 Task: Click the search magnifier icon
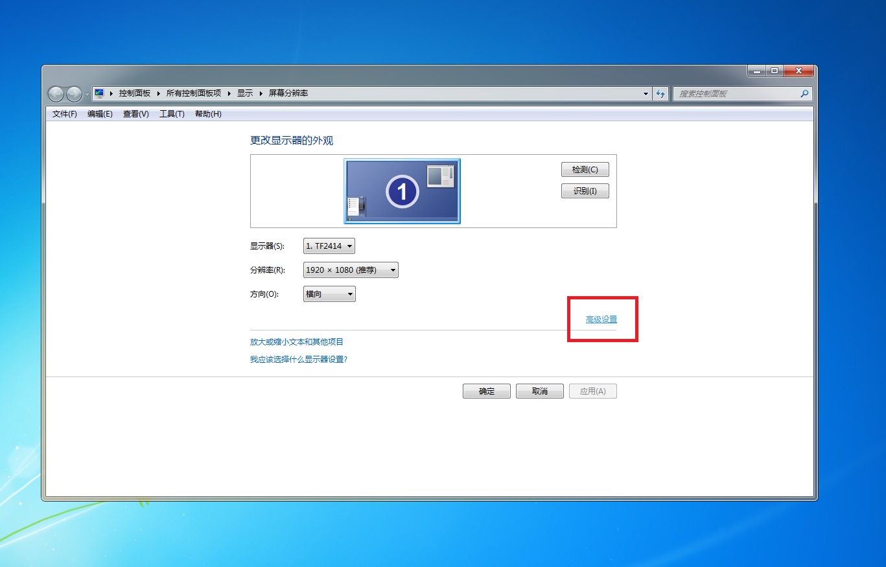click(805, 93)
